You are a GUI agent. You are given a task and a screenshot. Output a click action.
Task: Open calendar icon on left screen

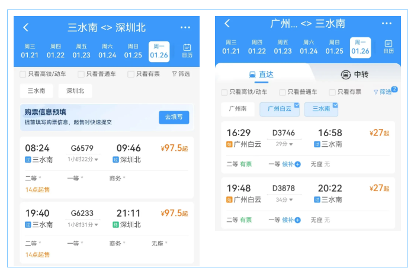[187, 51]
